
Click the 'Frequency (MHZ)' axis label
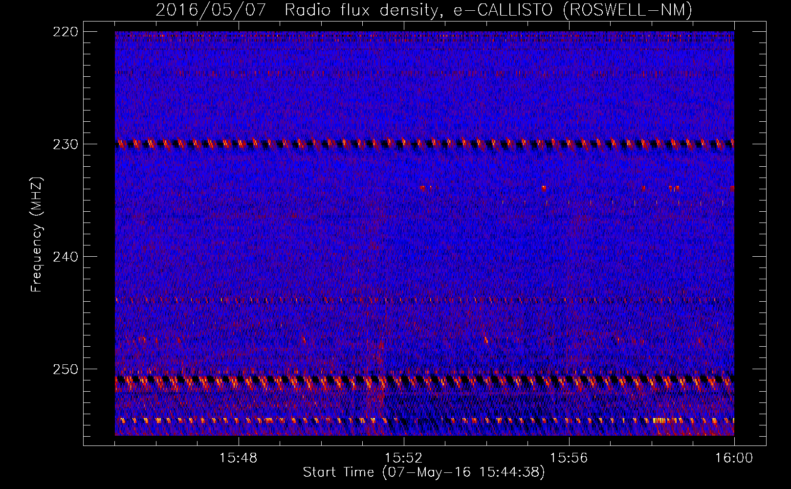tap(37, 234)
